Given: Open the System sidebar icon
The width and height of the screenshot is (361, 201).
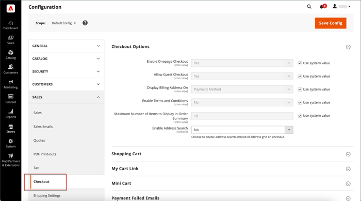Looking at the screenshot, I should (x=11, y=143).
